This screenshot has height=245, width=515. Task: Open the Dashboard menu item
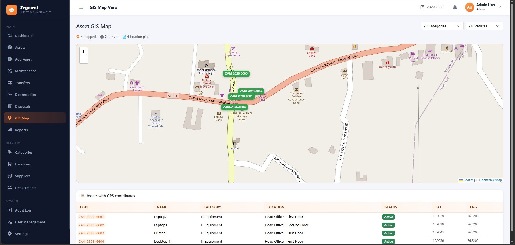pos(24,36)
